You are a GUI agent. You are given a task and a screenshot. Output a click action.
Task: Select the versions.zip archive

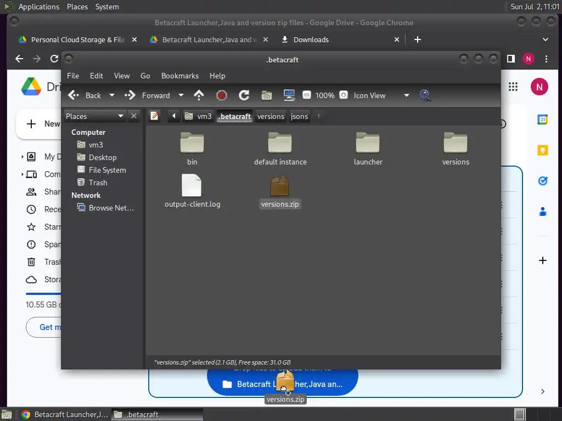280,191
